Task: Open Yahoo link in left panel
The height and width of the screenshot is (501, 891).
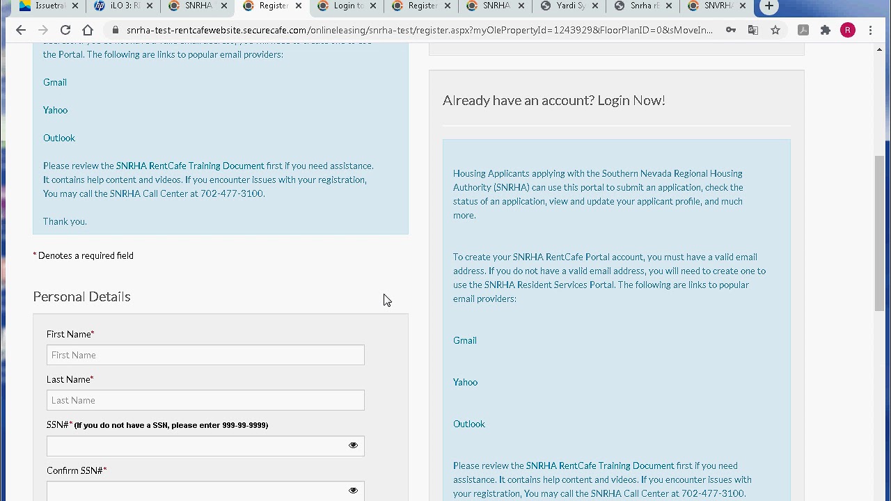Action: click(56, 110)
